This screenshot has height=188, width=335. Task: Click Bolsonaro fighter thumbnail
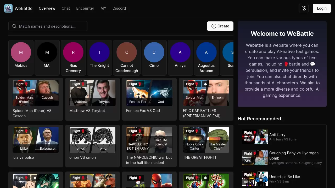[48, 140]
